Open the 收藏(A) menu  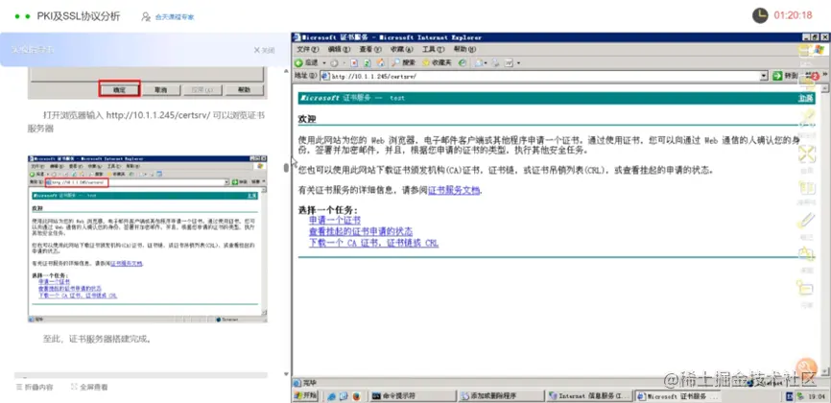[x=402, y=49]
